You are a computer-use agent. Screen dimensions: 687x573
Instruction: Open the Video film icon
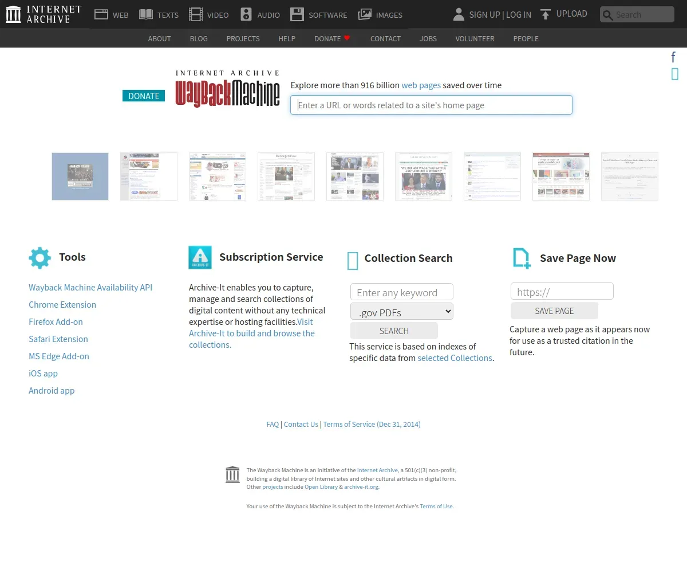coord(196,14)
